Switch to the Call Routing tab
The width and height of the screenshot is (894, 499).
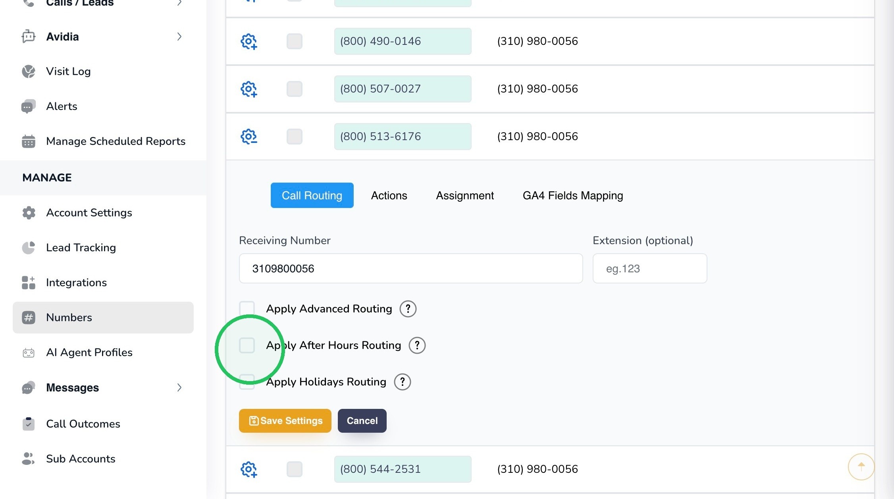tap(312, 195)
